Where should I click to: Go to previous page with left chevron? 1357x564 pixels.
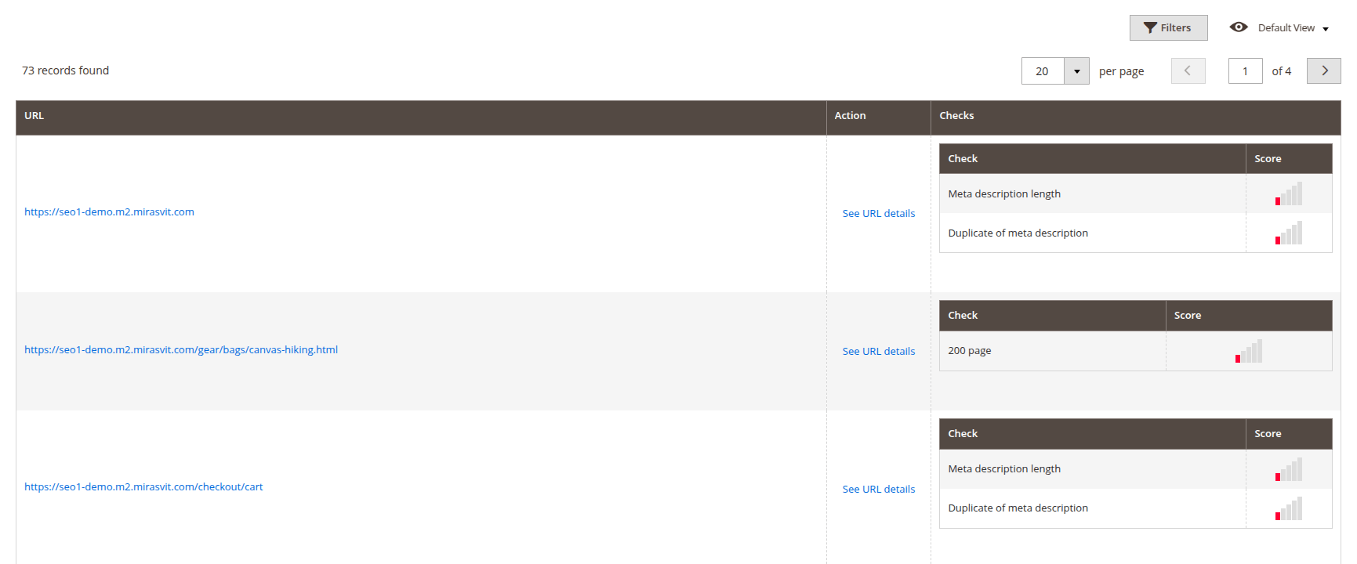point(1188,70)
